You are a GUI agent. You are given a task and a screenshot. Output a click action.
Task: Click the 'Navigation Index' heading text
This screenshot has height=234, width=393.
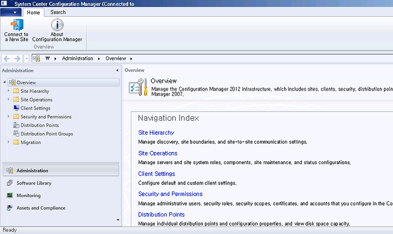(169, 118)
